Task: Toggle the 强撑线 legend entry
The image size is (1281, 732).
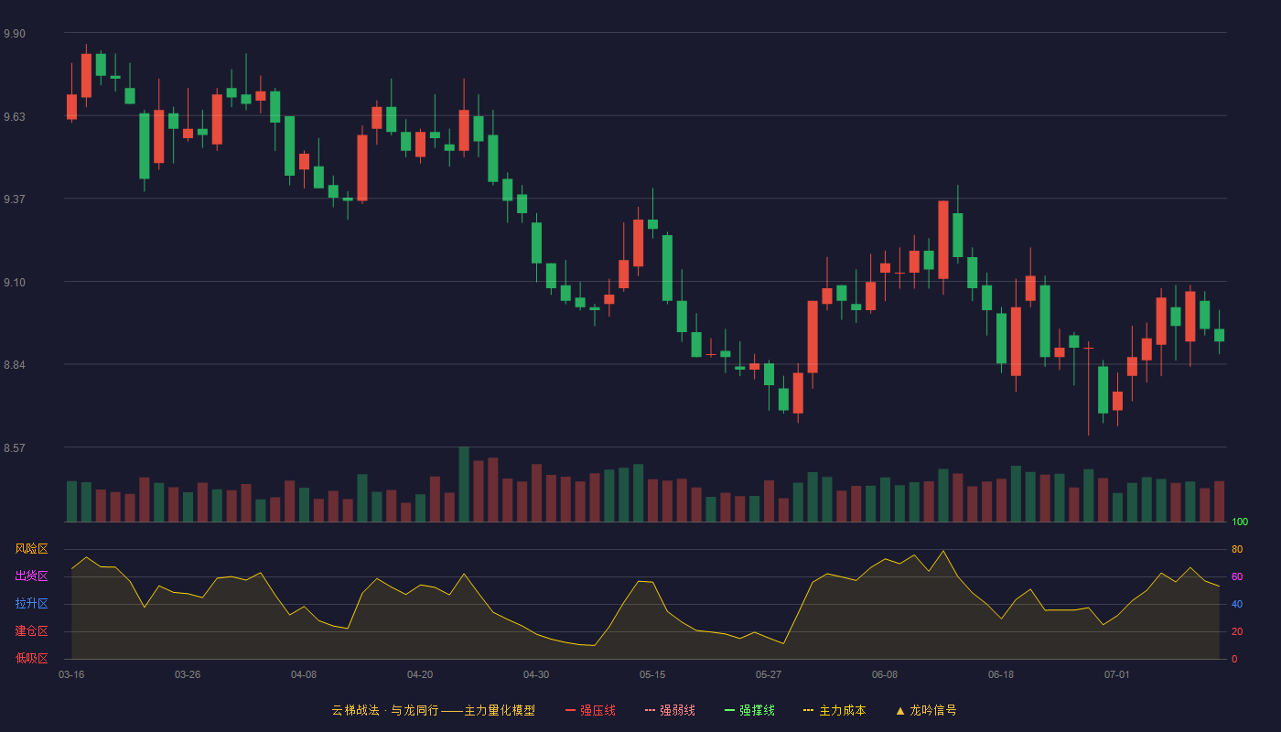Action: coord(749,710)
